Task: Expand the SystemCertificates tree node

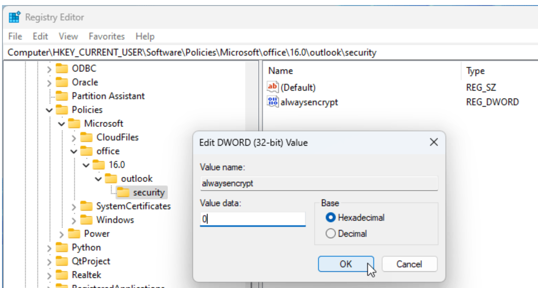Action: [x=74, y=207]
